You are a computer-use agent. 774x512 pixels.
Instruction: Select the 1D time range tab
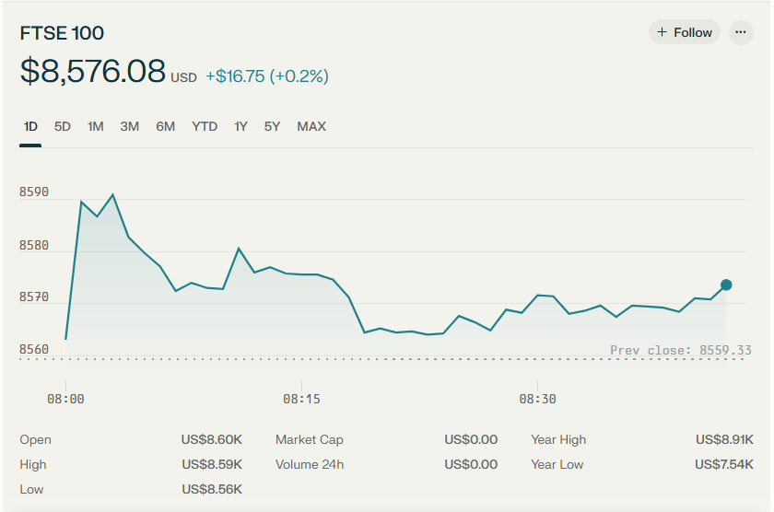tap(30, 127)
